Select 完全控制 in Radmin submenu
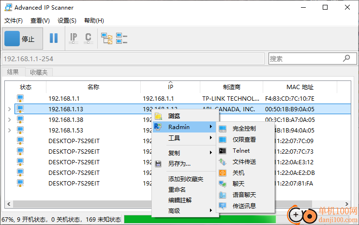 click(245, 129)
